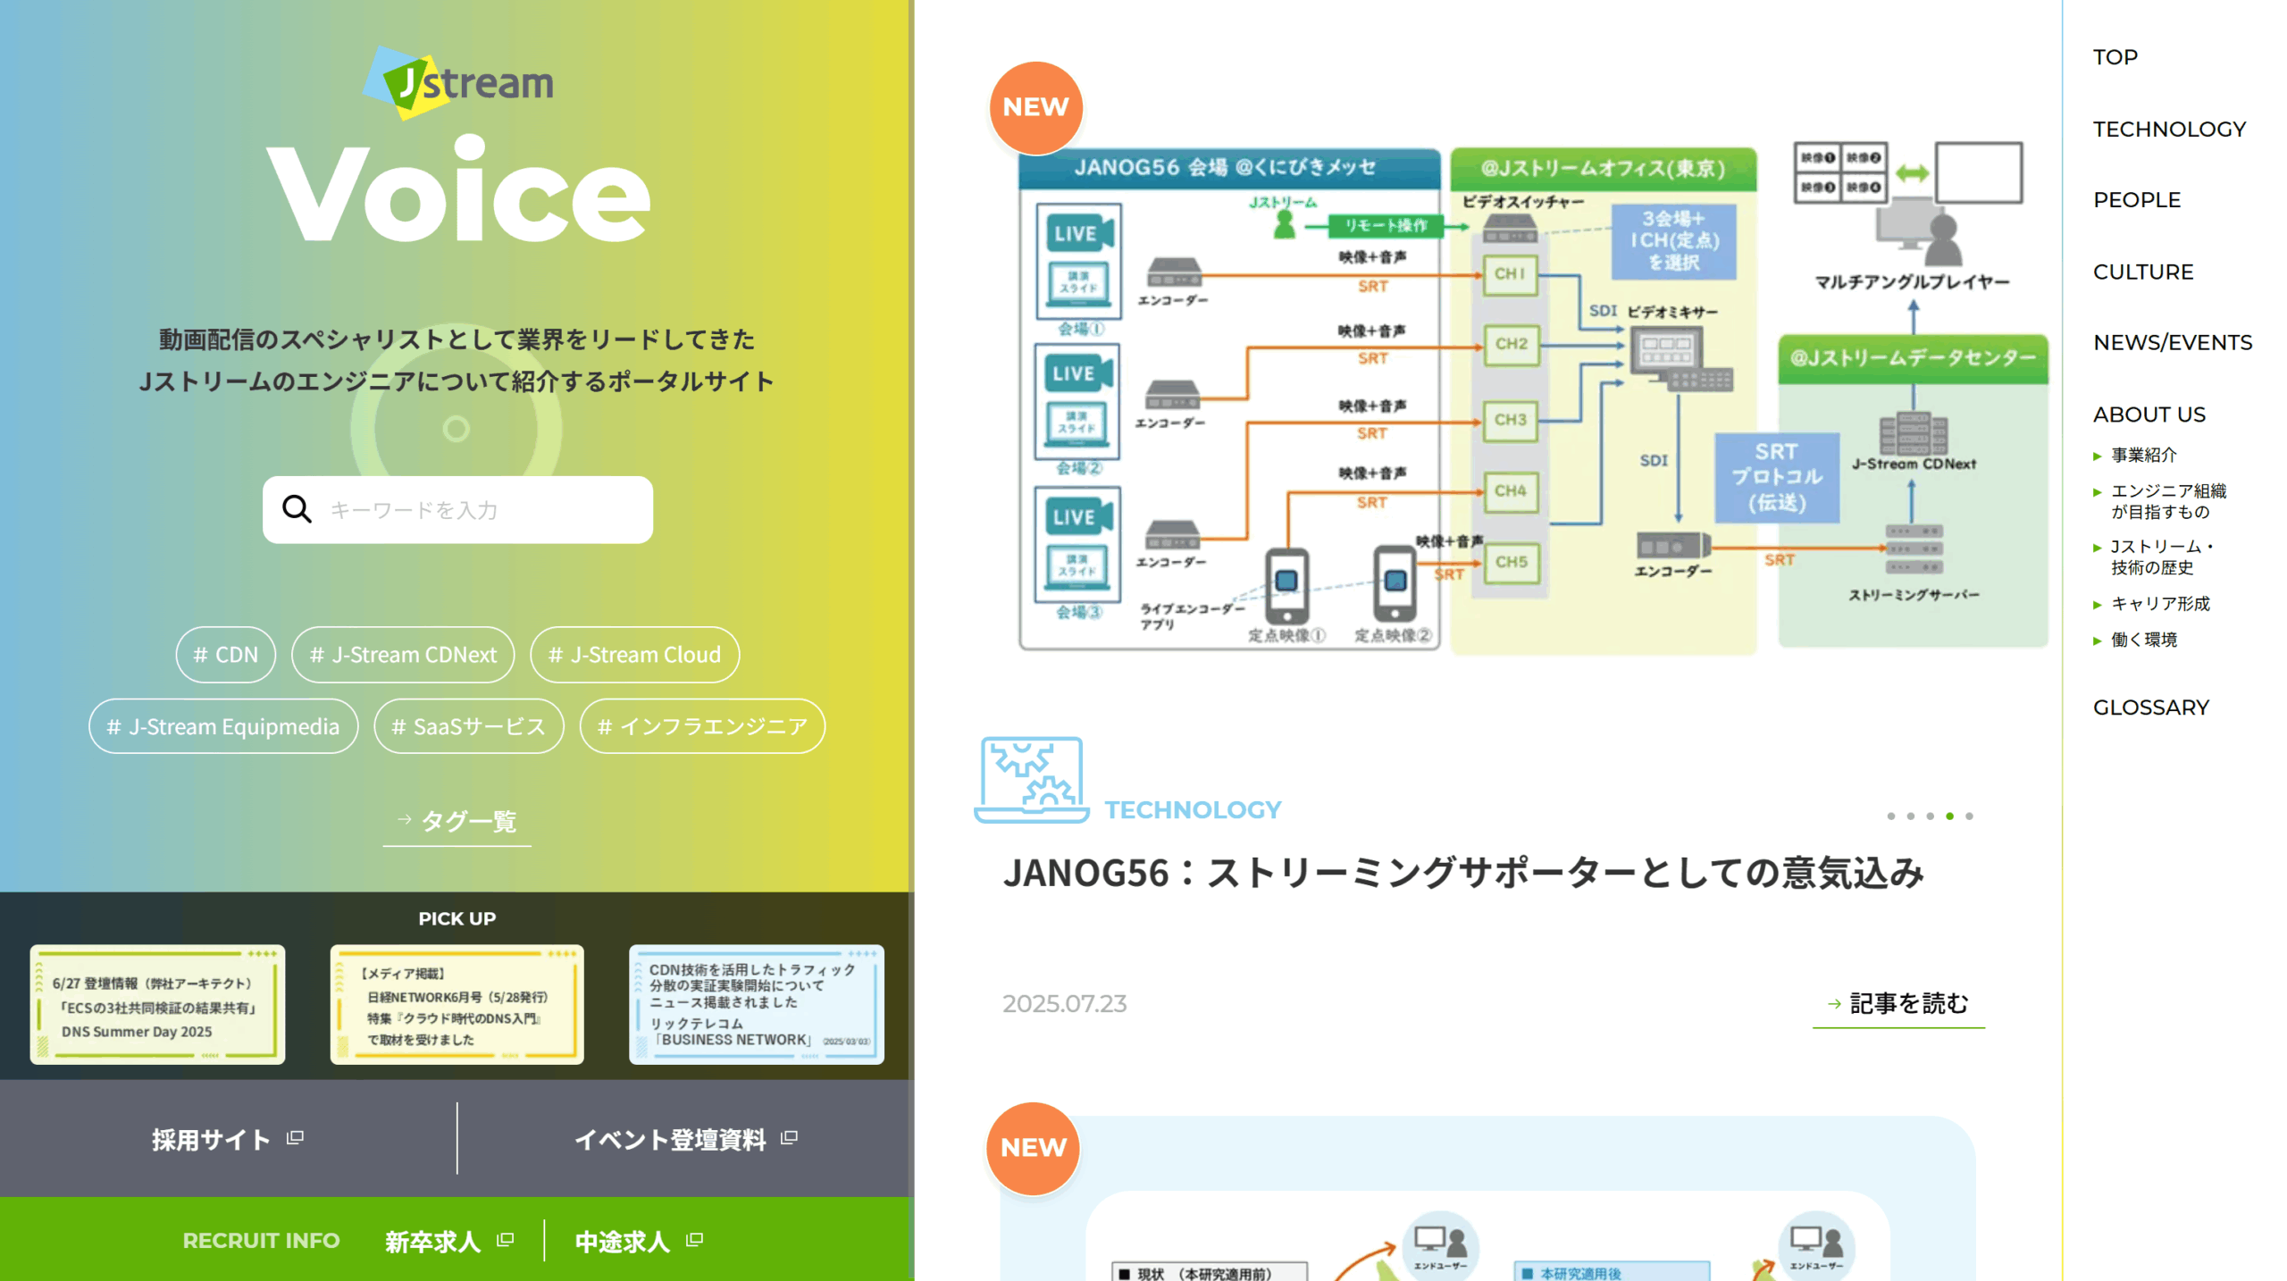This screenshot has height=1281, width=2287.
Task: Open the JANOG56 article title
Action: pyautogui.click(x=1462, y=873)
